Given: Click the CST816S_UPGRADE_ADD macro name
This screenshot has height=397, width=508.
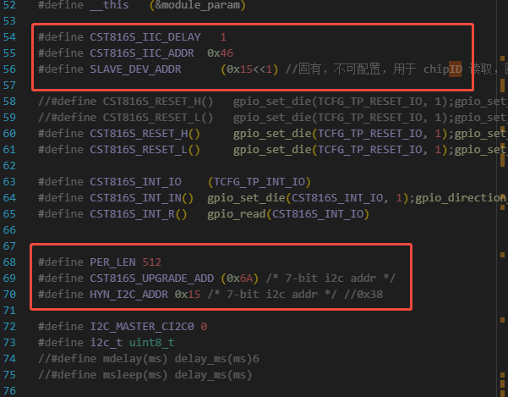Looking at the screenshot, I should tap(152, 278).
